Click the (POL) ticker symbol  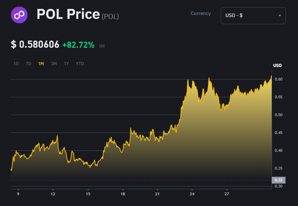click(110, 16)
